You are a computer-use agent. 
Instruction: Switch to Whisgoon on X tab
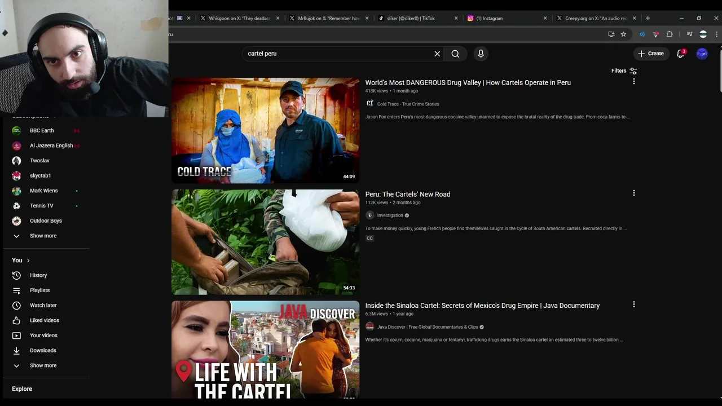coord(240,18)
